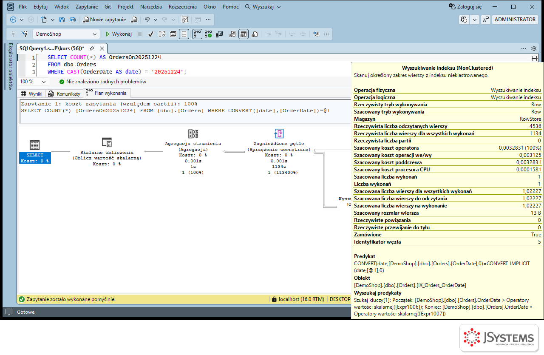
Task: Toggle include live query statistics
Action: click(x=208, y=34)
